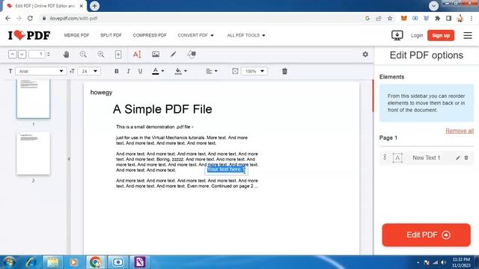The width and height of the screenshot is (479, 269).
Task: Open Chrome from the taskbar
Action: click(95, 262)
